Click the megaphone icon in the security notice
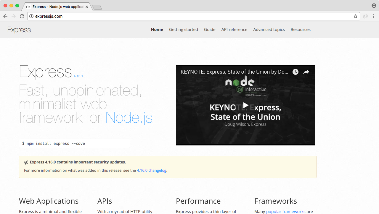Viewport: 379px width, 214px height. click(26, 162)
